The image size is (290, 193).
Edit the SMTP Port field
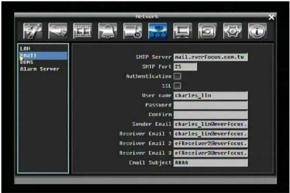tap(185, 67)
